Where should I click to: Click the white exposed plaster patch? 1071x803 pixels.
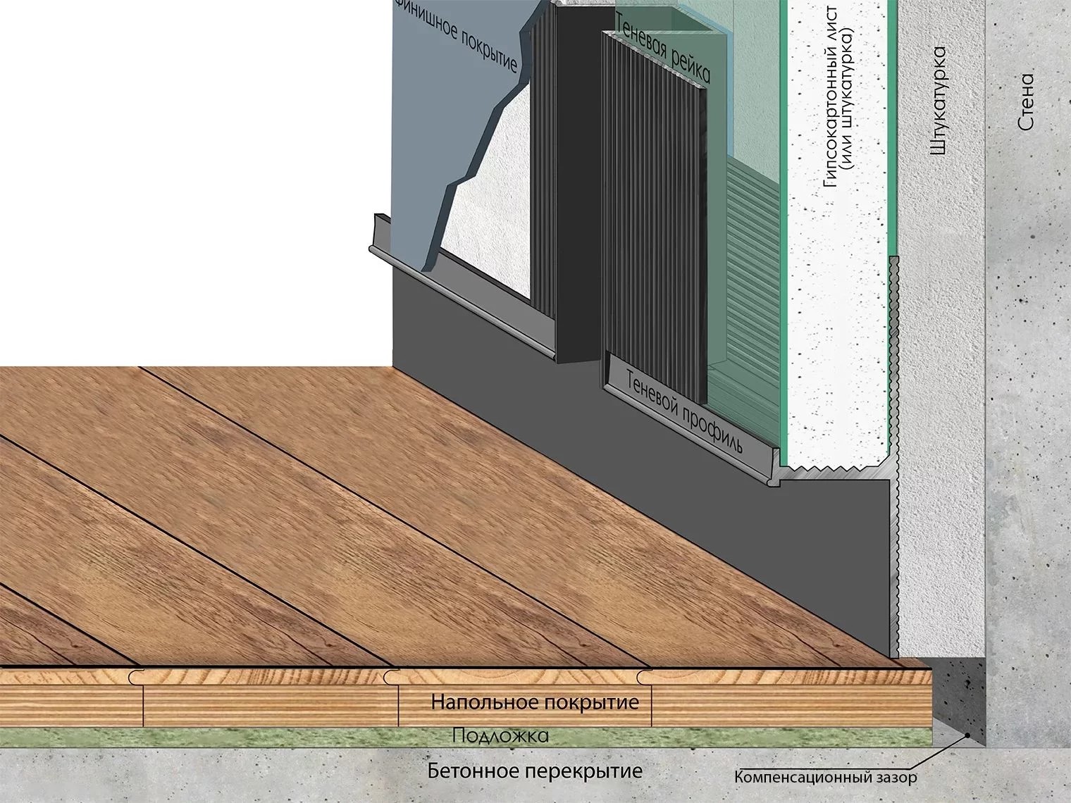[486, 232]
